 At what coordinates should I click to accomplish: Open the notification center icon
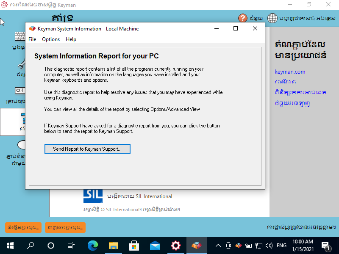325,246
